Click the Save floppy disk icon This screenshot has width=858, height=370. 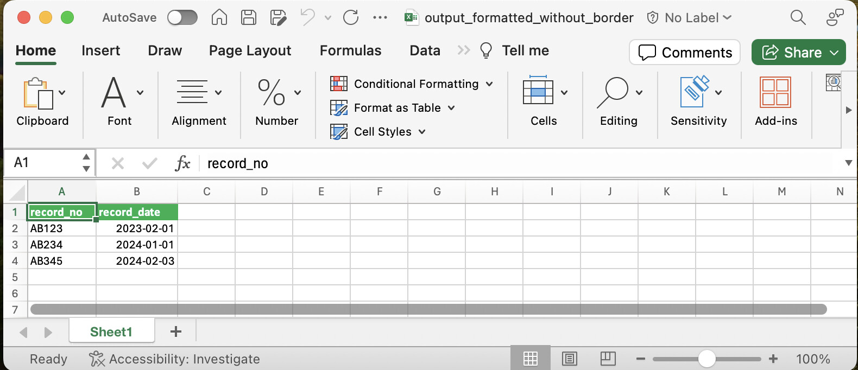coord(249,17)
